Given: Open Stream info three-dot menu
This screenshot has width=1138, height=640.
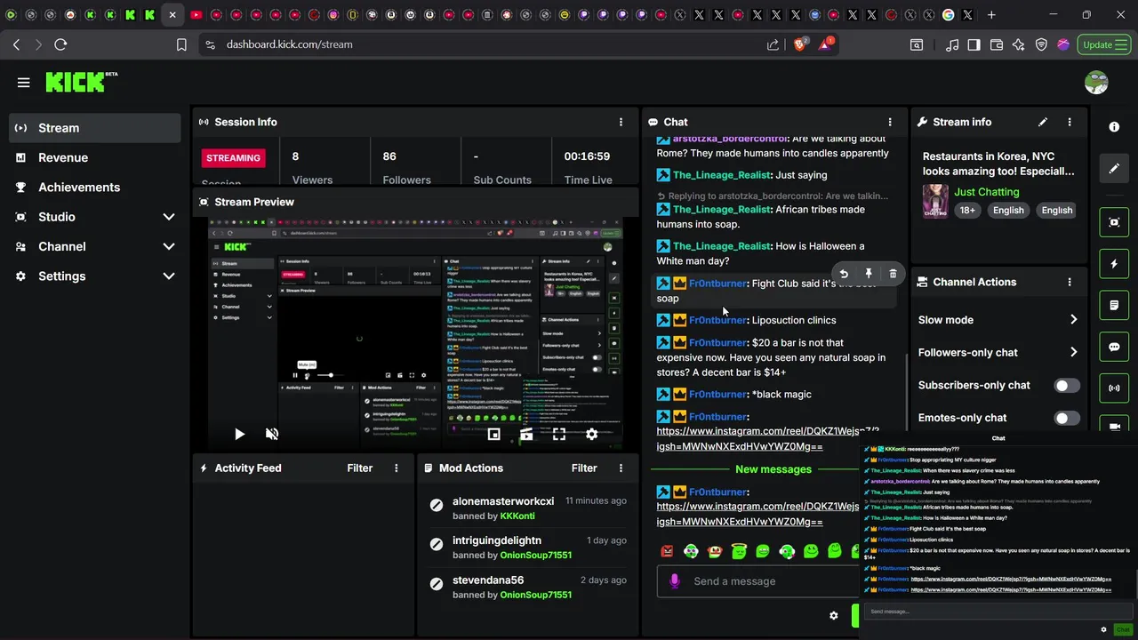Looking at the screenshot, I should click(x=1070, y=122).
